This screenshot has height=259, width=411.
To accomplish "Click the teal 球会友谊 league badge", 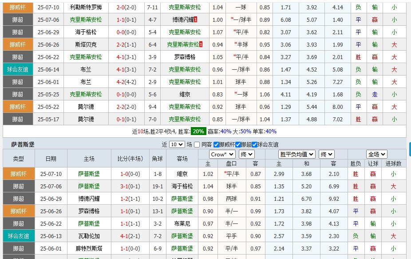I will 18,69.
